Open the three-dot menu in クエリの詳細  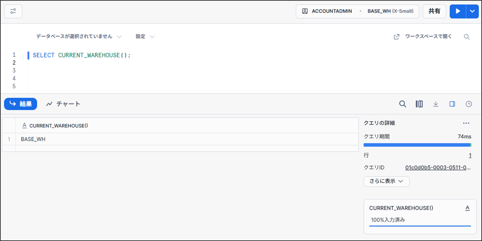click(466, 123)
